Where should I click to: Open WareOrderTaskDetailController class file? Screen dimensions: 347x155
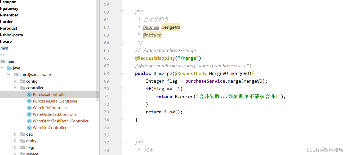pos(61,121)
